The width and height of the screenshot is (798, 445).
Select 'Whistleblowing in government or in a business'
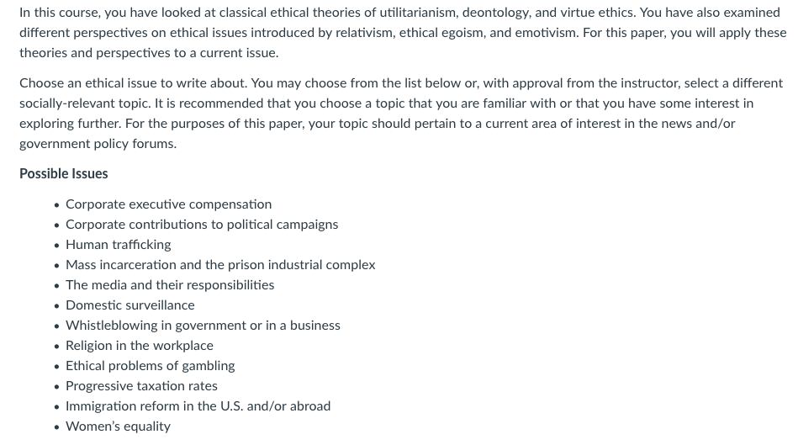coord(203,326)
